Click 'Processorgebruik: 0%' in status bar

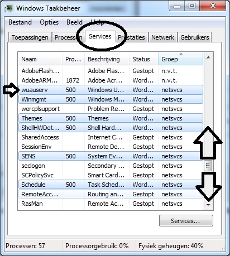click(x=97, y=246)
